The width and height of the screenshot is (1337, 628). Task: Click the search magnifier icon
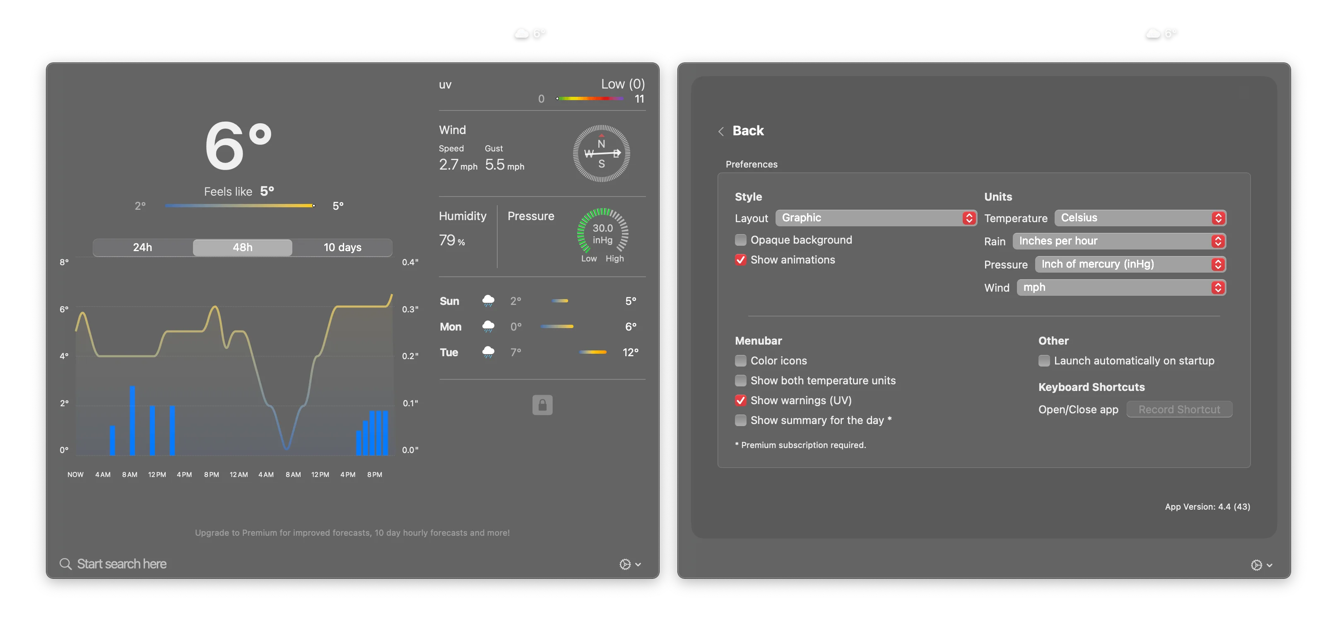tap(65, 564)
